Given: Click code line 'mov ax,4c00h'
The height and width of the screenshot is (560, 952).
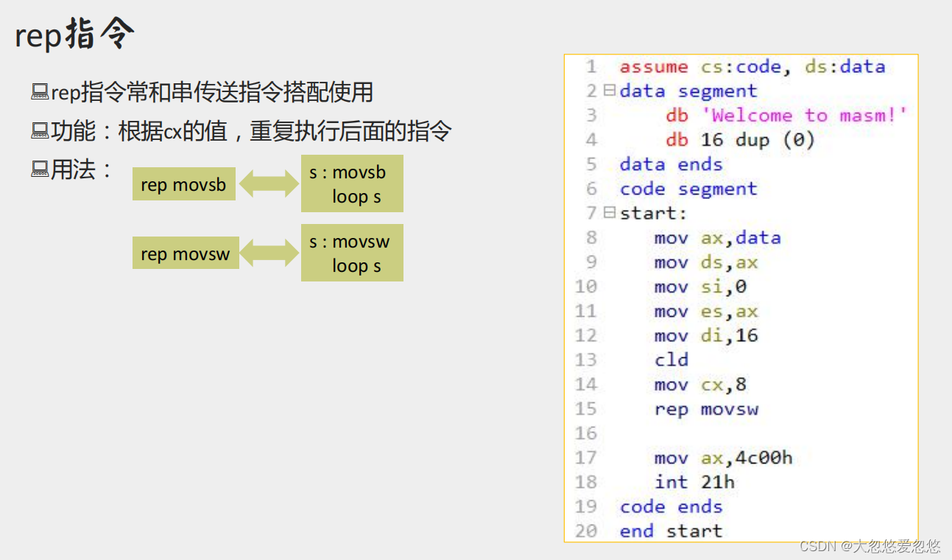Looking at the screenshot, I should click(x=723, y=458).
